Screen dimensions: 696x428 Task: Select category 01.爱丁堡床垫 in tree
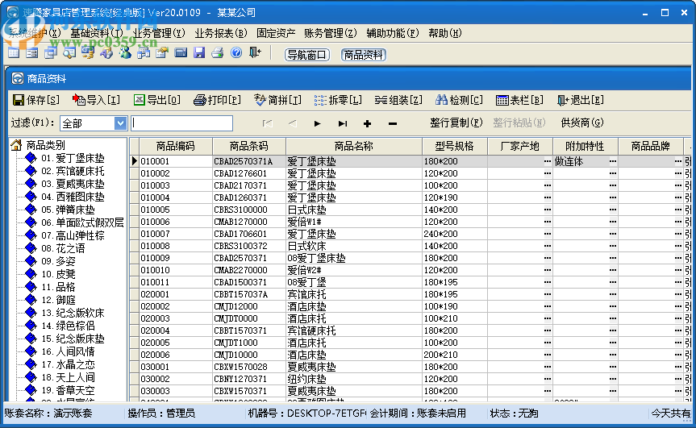pyautogui.click(x=73, y=158)
